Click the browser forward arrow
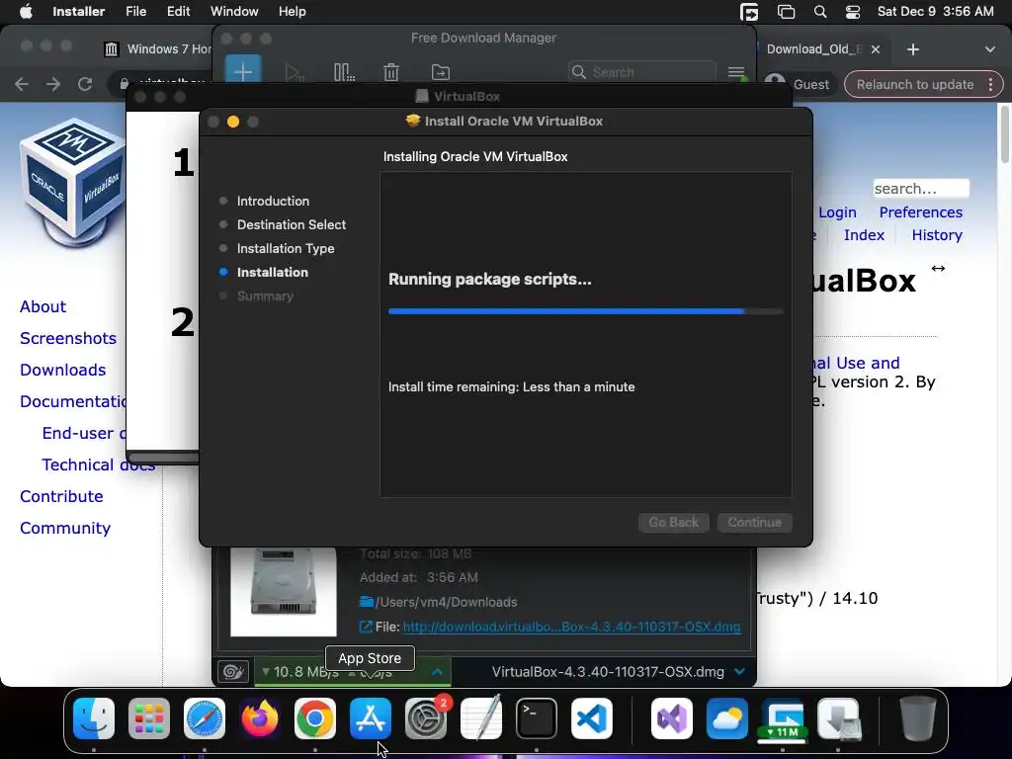 [53, 84]
